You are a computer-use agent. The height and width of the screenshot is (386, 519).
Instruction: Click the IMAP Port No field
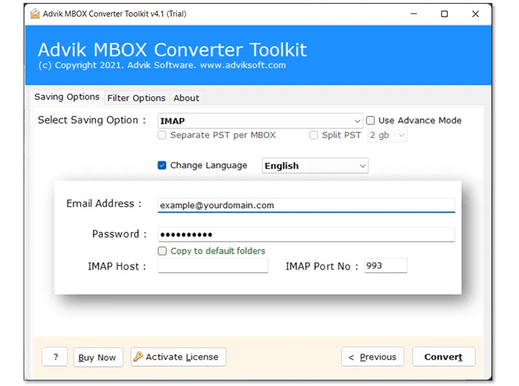(x=385, y=266)
